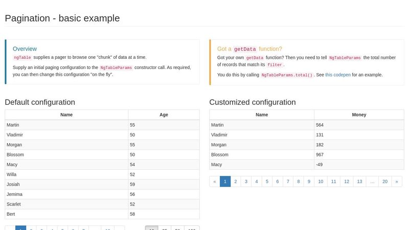Screen dimensions: 409x230
Task: Click NgTableParams.total() code snippet
Action: tap(286, 75)
